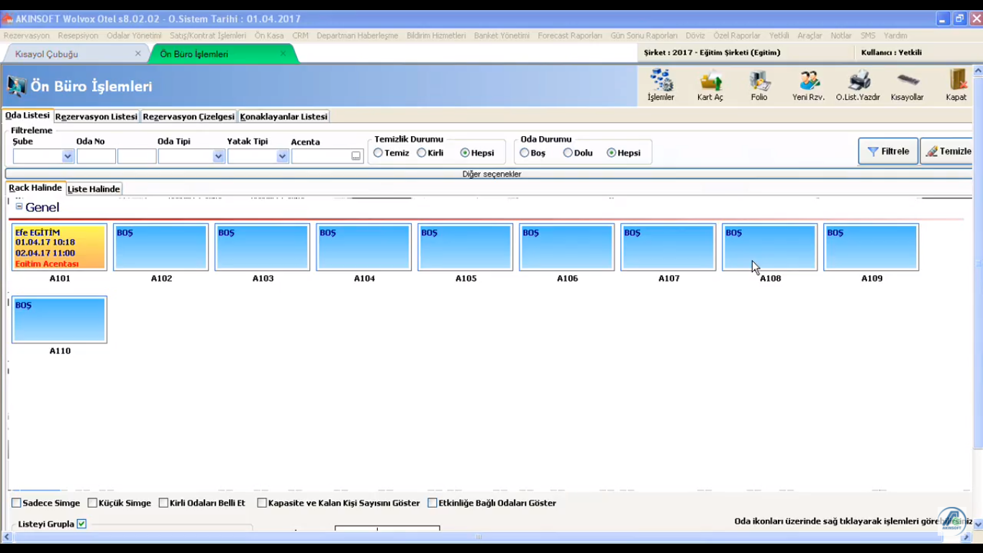983x553 pixels.
Task: Click the Kart Aç icon
Action: click(710, 85)
